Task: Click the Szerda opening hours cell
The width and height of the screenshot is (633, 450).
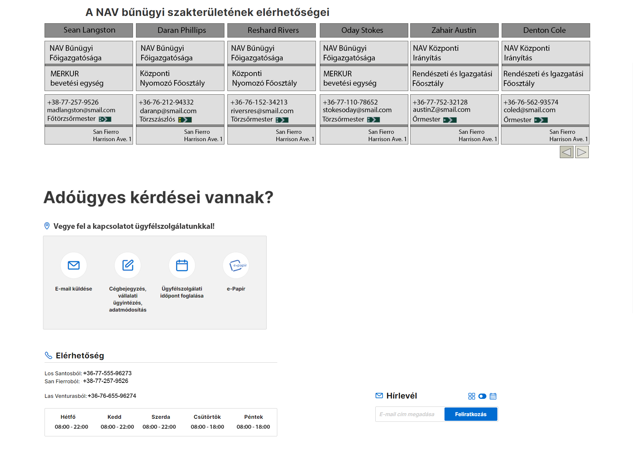Action: coord(159,427)
